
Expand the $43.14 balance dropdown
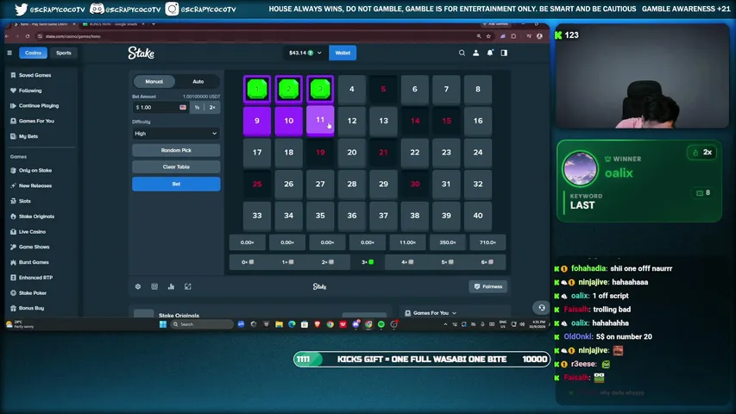click(305, 53)
